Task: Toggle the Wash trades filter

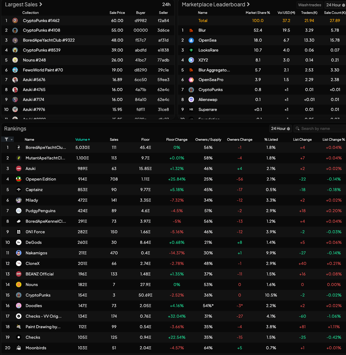Action: point(309,5)
